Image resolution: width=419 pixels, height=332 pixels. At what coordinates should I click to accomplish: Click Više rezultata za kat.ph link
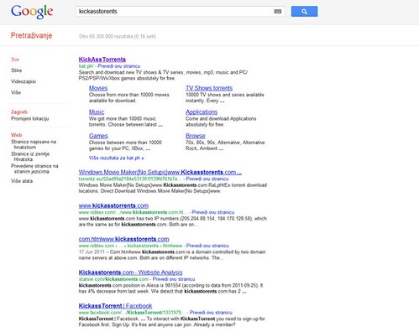[x=117, y=158]
